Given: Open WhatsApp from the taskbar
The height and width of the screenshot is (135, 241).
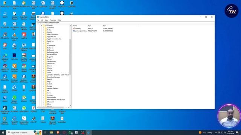Looking at the screenshot, I should click(x=70, y=132).
